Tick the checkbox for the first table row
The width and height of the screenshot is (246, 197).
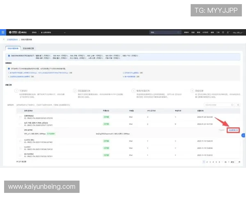(20, 117)
